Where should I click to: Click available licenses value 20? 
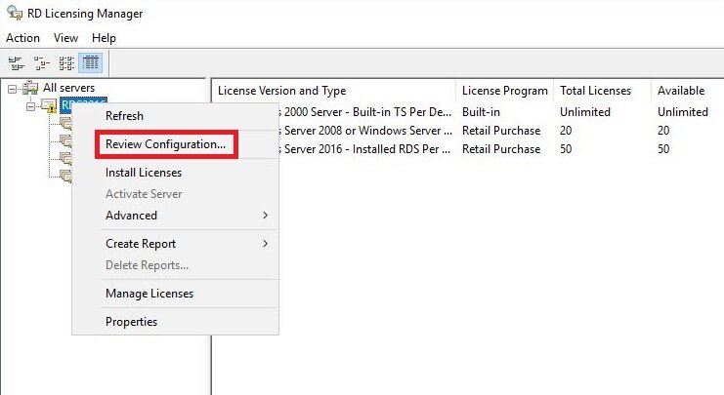click(x=663, y=131)
